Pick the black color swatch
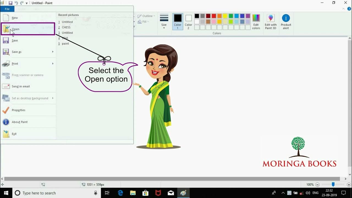Screen dimensions: 352x198 click(x=197, y=16)
